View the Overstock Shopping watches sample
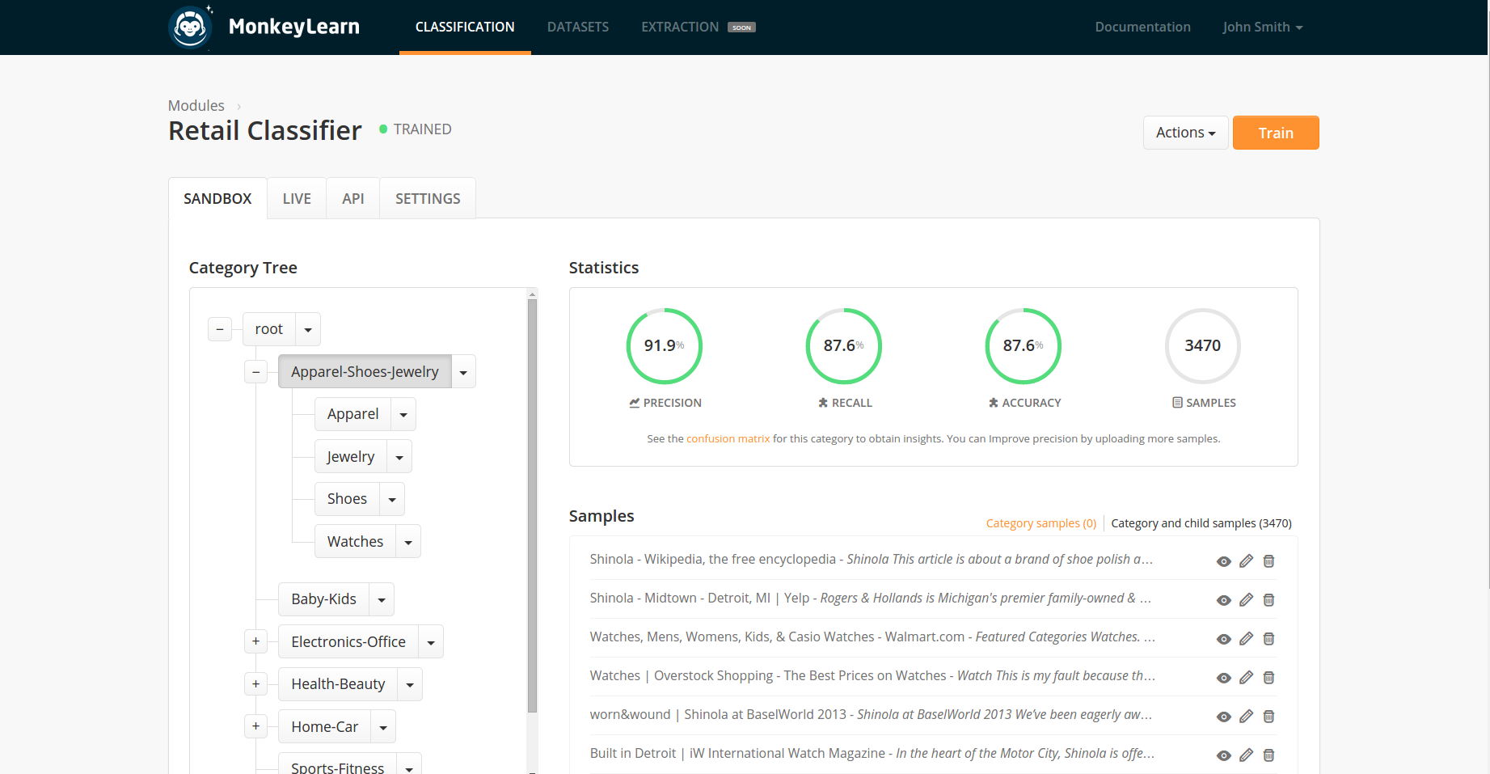Screen dimensions: 1490x774 coord(1224,678)
